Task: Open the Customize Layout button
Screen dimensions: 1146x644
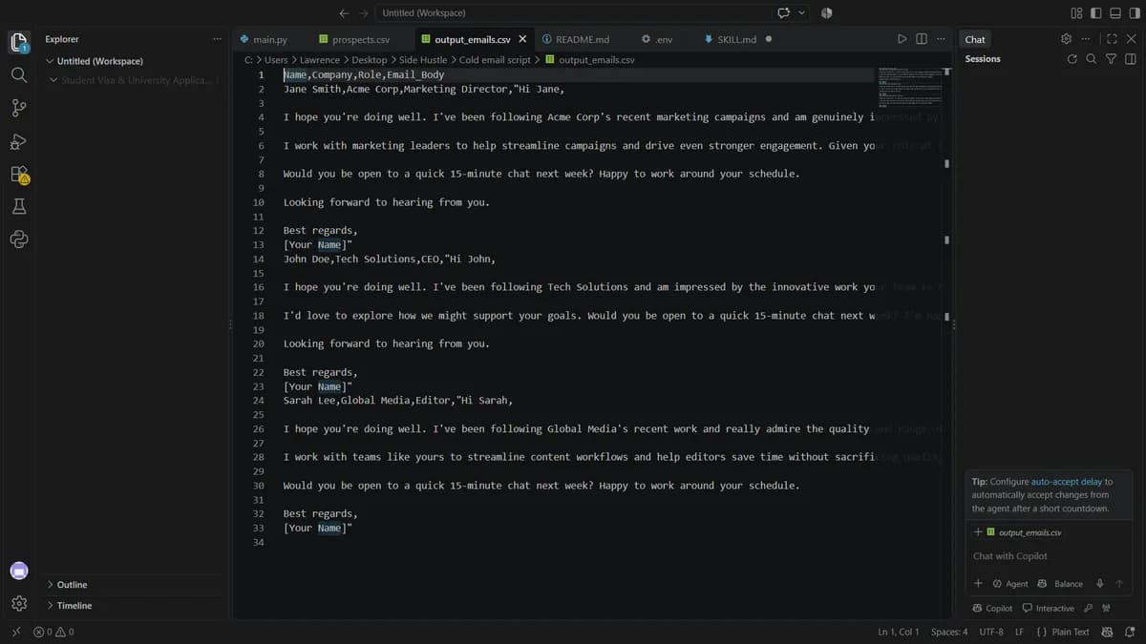Action: (1076, 13)
